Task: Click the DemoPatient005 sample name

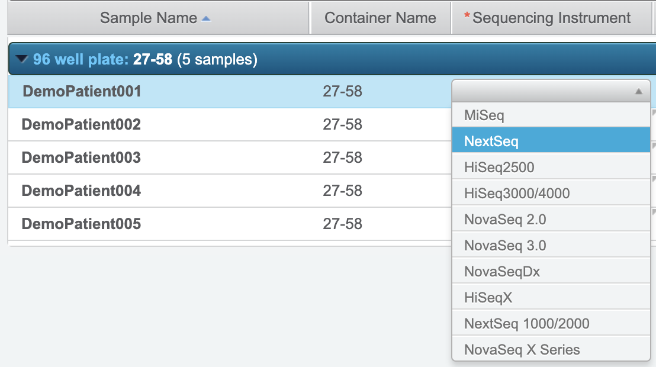Action: [x=81, y=224]
